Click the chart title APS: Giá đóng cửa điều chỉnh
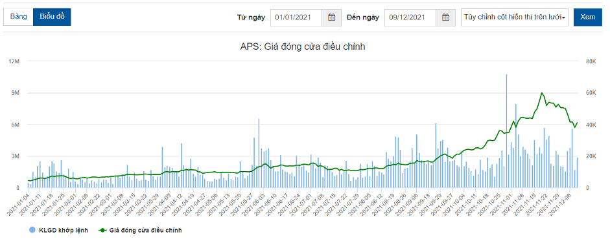The width and height of the screenshot is (610, 239). click(x=303, y=47)
